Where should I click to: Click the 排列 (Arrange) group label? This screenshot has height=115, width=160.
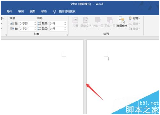[106, 34]
